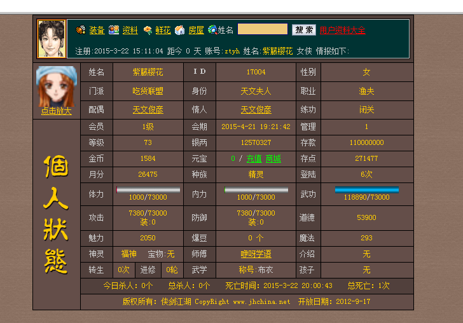Click the character avatar with the blue hat

tap(56, 86)
